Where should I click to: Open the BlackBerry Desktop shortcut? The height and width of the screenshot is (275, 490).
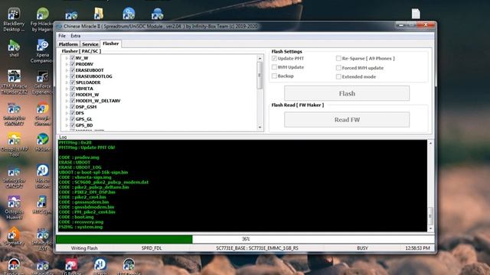click(14, 19)
